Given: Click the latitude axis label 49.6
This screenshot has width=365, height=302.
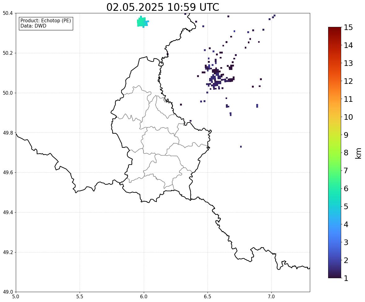Looking at the screenshot, I should click(7, 172).
